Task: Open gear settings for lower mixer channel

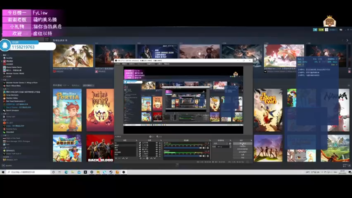Action: click(x=208, y=156)
